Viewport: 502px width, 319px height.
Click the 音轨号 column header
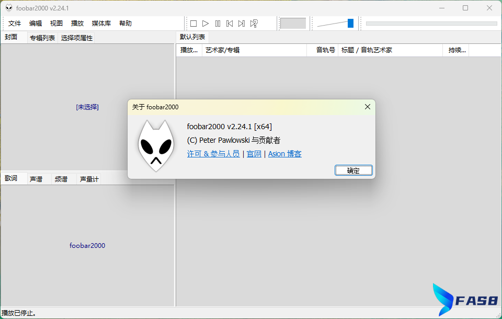pyautogui.click(x=323, y=50)
